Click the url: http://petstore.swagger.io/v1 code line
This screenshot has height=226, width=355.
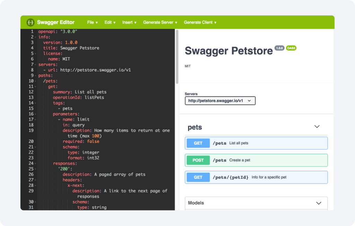coord(87,70)
